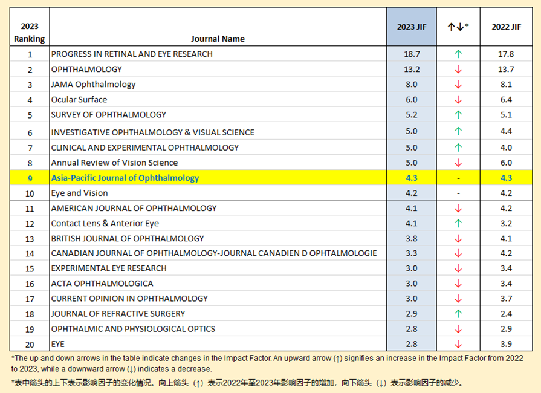The width and height of the screenshot is (541, 393).
Task: Select BRITISH JOURNAL OF OPHTHALMOLOGY name
Action: pos(128,239)
